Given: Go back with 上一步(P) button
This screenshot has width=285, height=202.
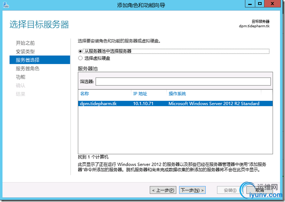Looking at the screenshot, I should coord(163,190).
